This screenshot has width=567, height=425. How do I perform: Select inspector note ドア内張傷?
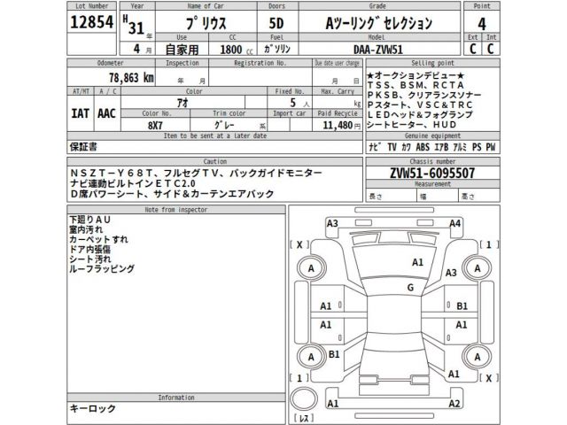(90, 249)
